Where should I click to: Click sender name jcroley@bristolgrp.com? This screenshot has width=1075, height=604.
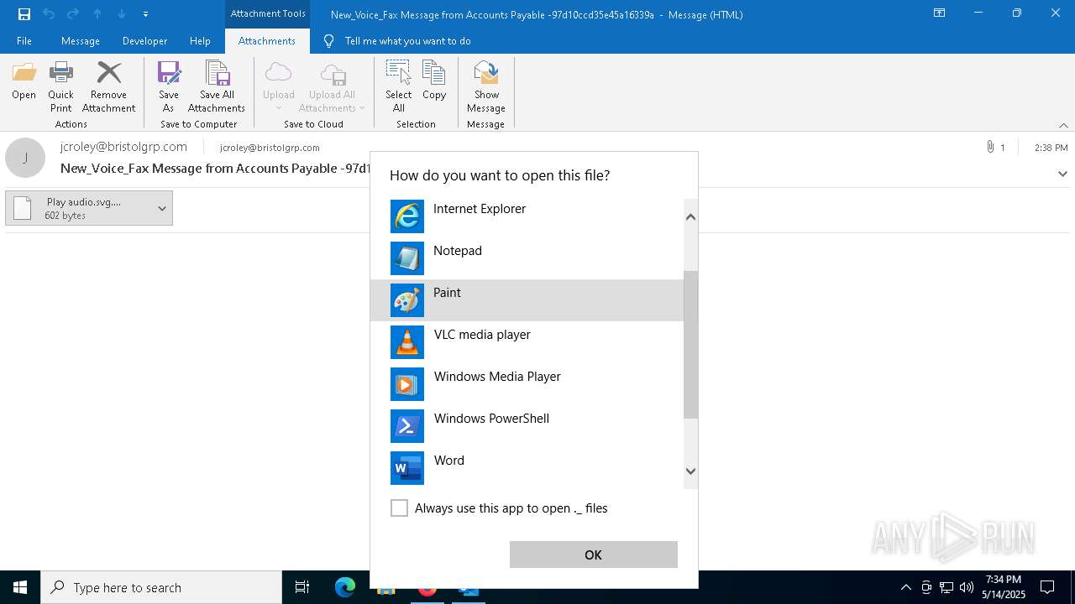click(123, 147)
